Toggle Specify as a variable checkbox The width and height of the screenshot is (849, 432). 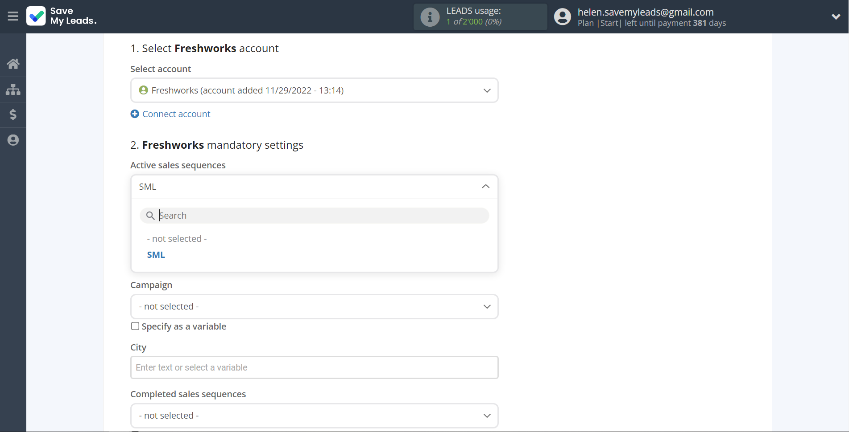[135, 326]
